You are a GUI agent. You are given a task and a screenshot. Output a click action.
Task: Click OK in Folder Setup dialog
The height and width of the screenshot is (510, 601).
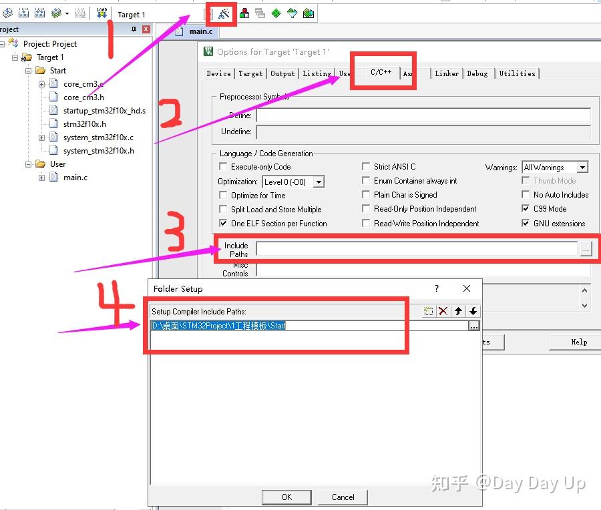pyautogui.click(x=286, y=497)
